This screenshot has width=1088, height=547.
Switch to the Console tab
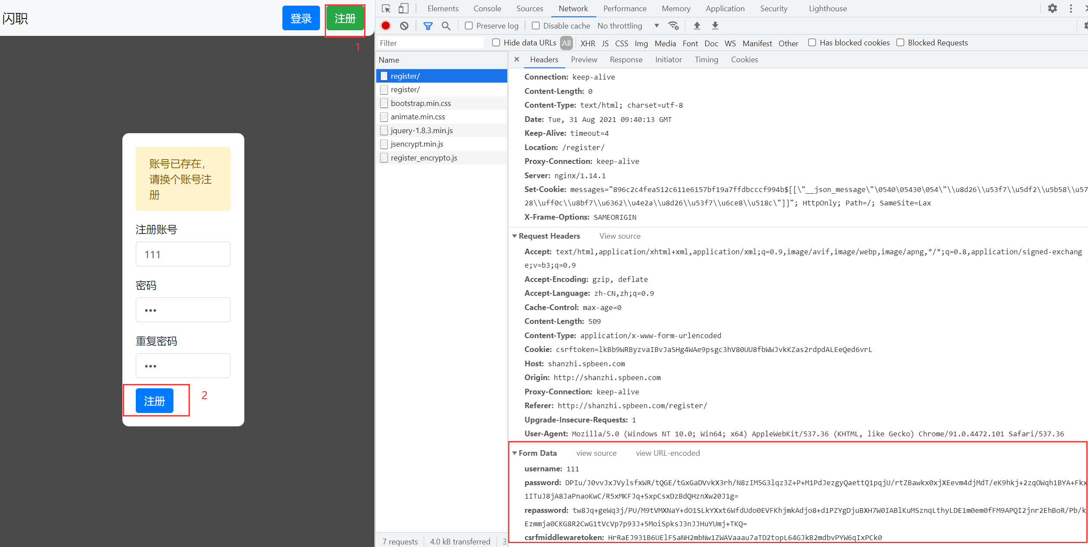(487, 9)
